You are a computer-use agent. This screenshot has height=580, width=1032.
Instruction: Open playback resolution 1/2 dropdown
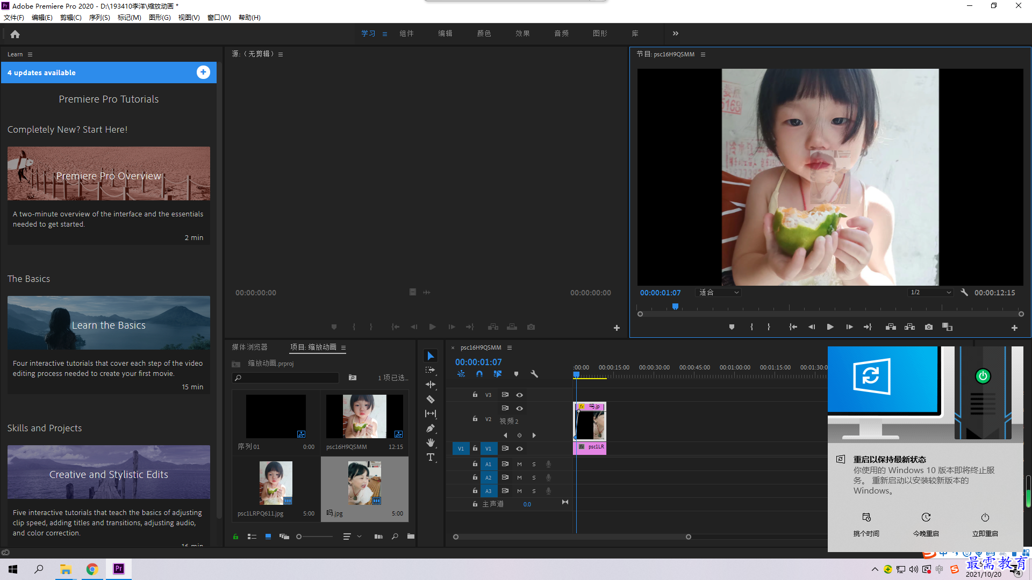(x=930, y=293)
